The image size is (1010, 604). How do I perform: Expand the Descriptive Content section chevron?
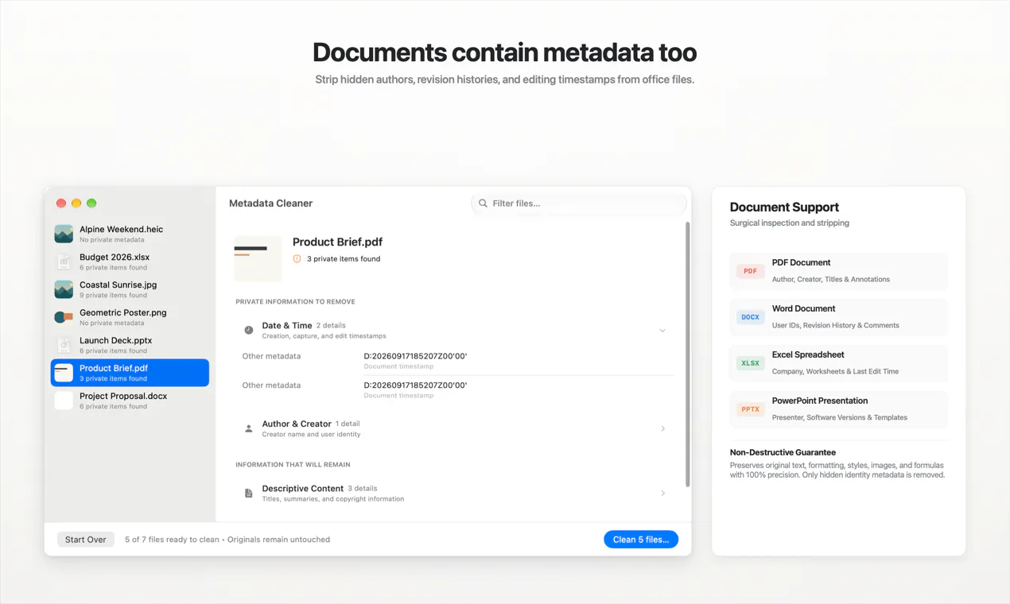tap(662, 494)
